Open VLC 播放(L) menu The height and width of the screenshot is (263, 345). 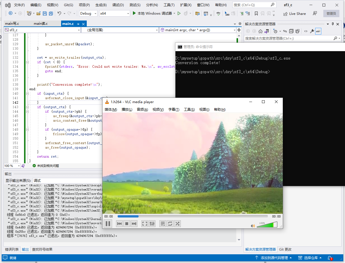(127, 110)
